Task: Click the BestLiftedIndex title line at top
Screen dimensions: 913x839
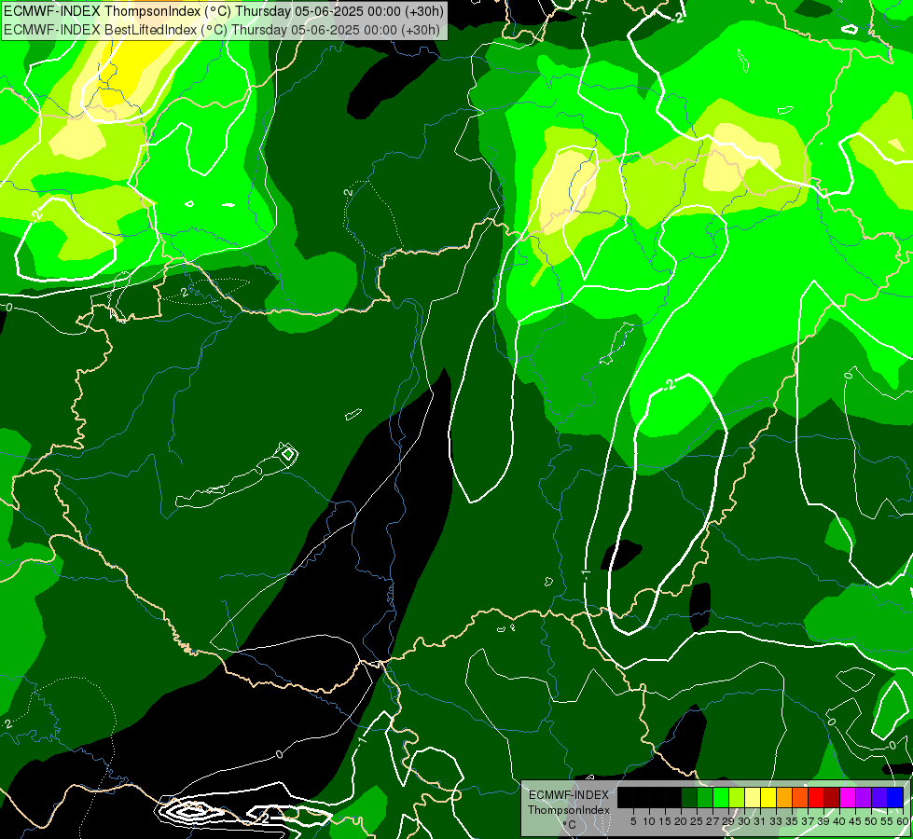Action: click(222, 30)
